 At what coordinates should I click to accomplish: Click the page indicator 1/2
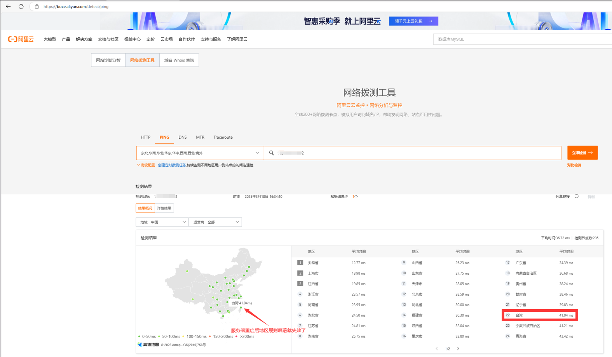pos(447,349)
